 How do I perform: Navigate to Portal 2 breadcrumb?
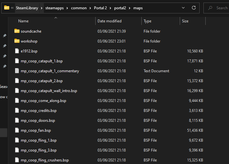(x=100, y=8)
